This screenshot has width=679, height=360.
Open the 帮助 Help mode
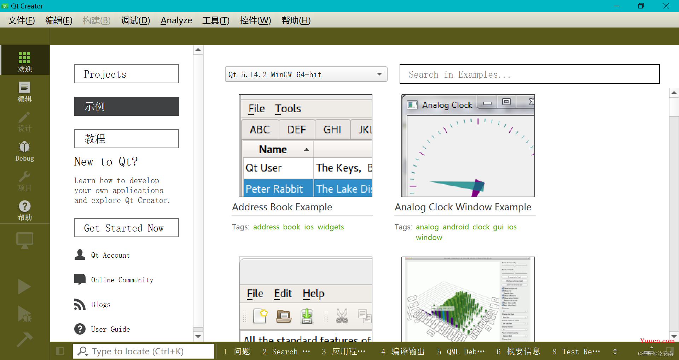25,210
